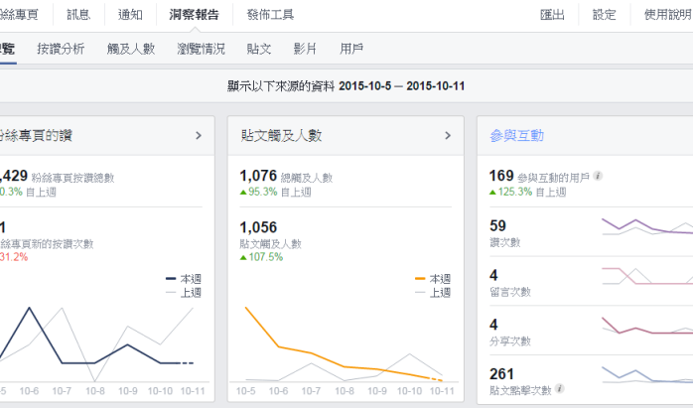
Task: Click the purple 讚次數 sparkline chart
Action: coord(646,226)
